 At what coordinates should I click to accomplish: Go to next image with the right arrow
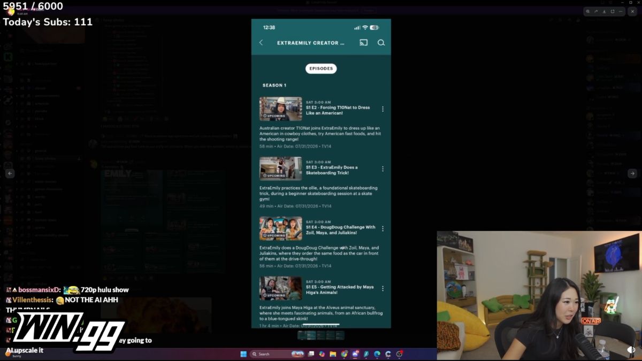tap(632, 173)
